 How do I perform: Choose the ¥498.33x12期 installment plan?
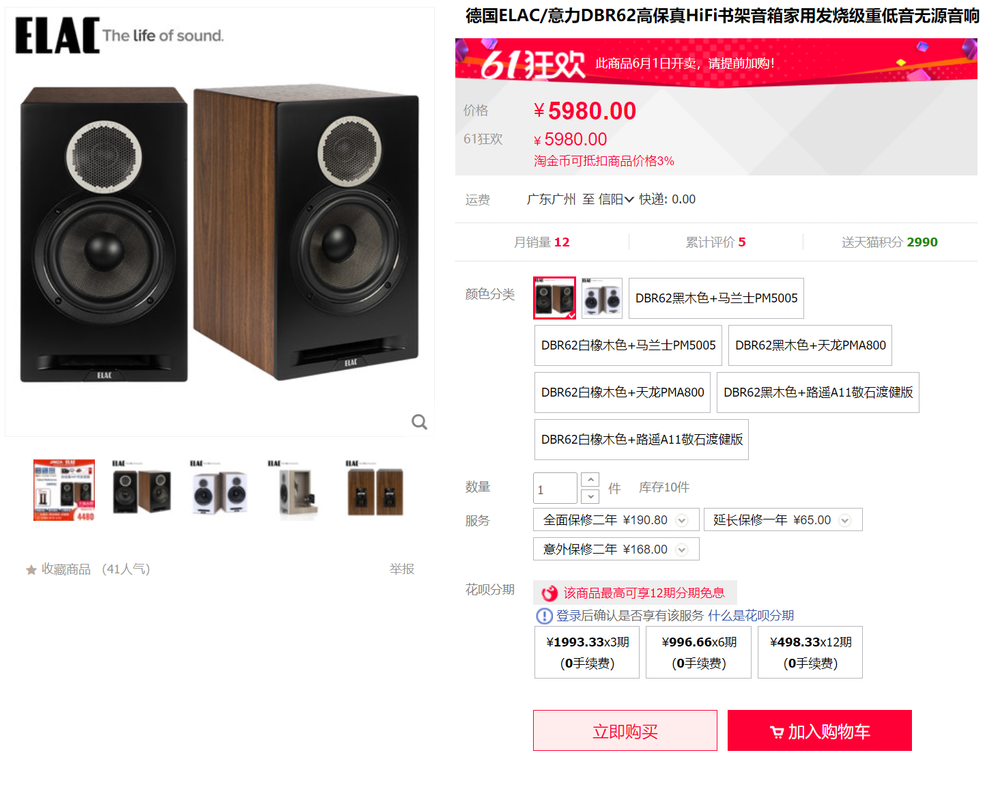(810, 652)
